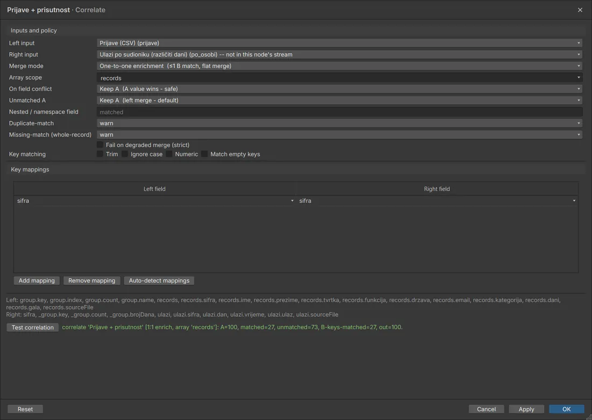592x420 pixels.
Task: Click the Reset button
Action: point(25,409)
